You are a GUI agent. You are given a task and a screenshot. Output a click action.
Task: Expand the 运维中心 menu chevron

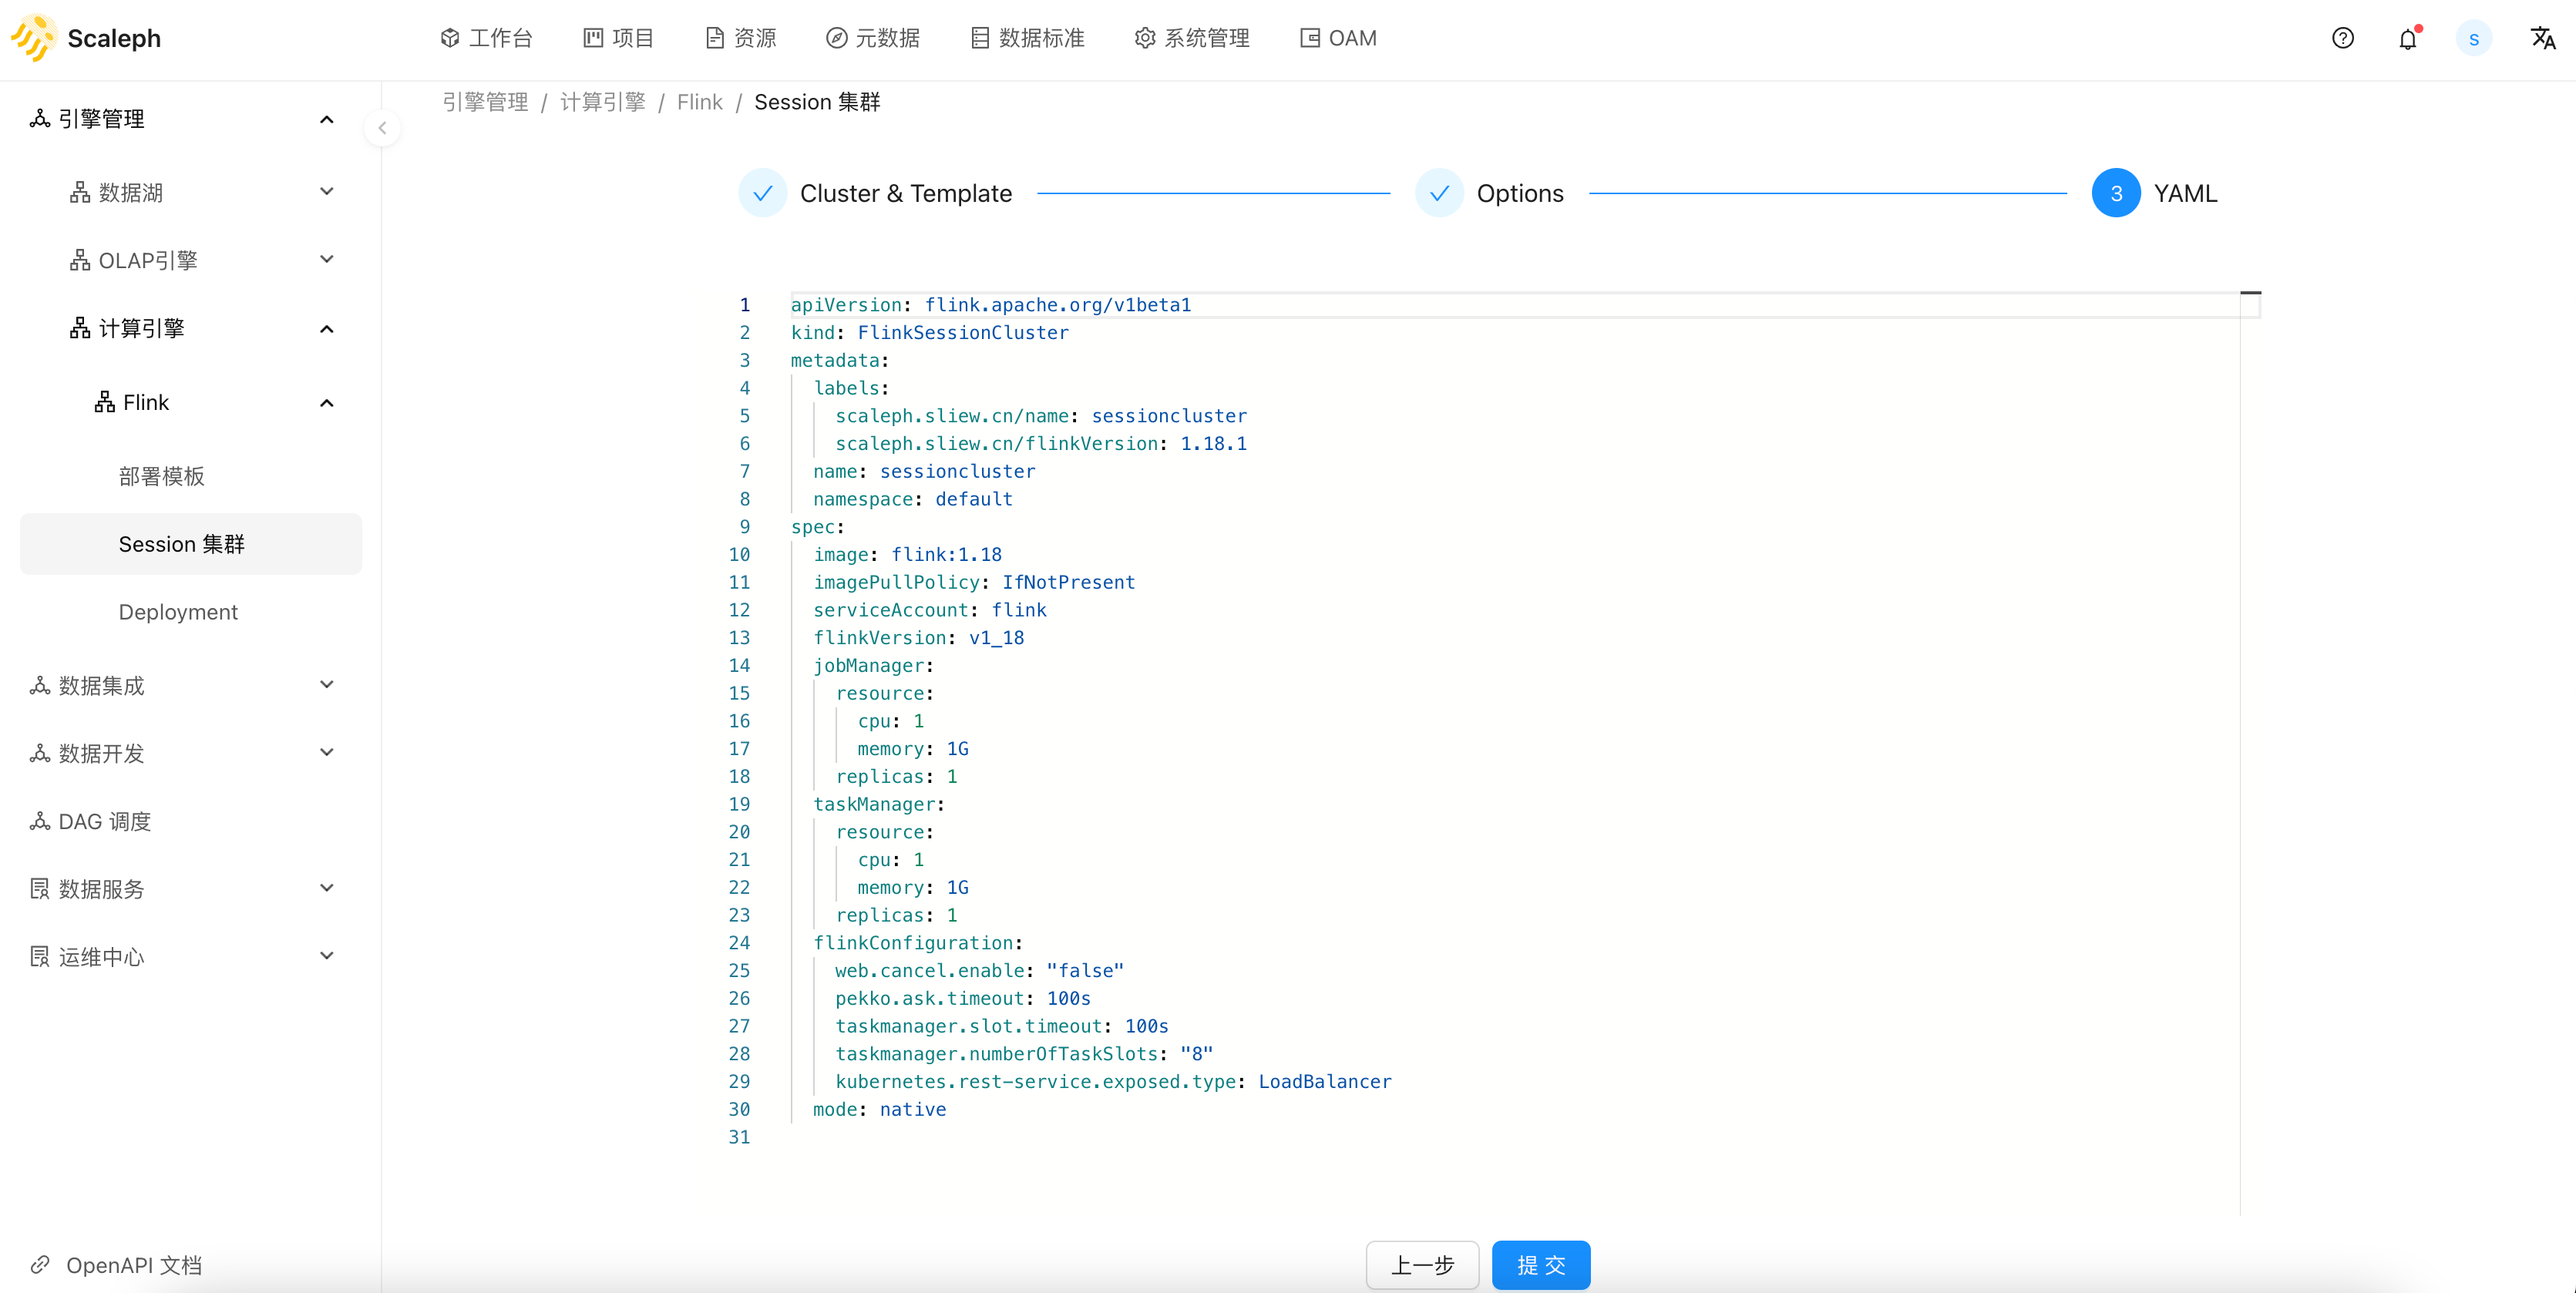[x=326, y=956]
